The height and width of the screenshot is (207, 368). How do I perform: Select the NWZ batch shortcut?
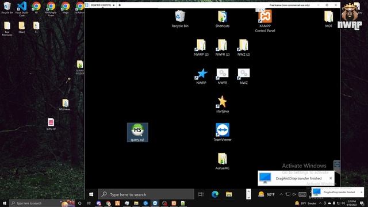243,76
